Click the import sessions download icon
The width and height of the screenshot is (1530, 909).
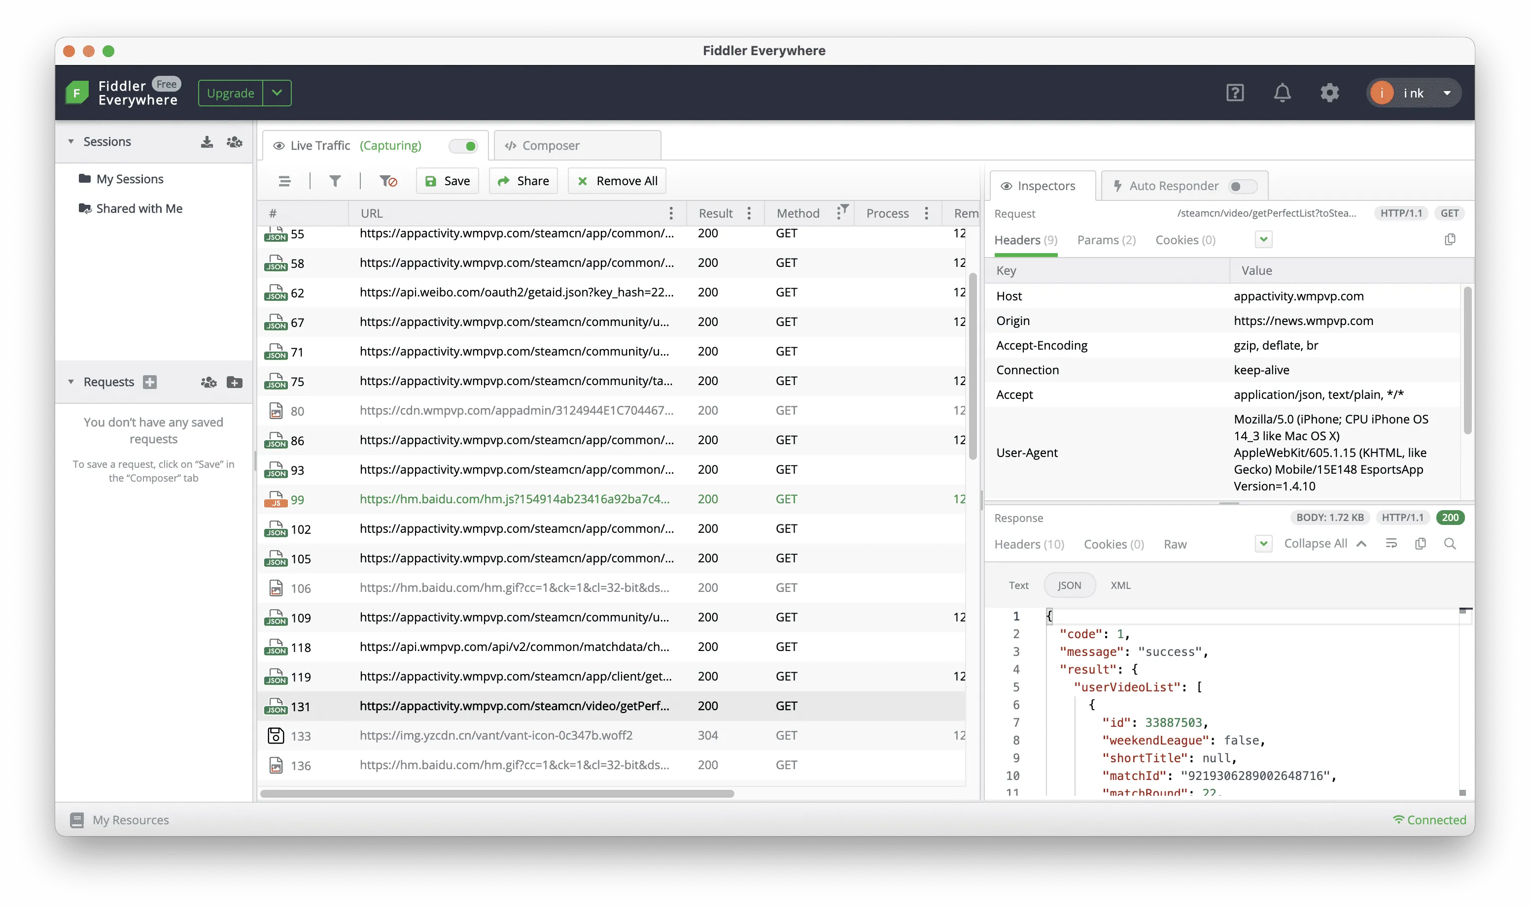point(207,142)
